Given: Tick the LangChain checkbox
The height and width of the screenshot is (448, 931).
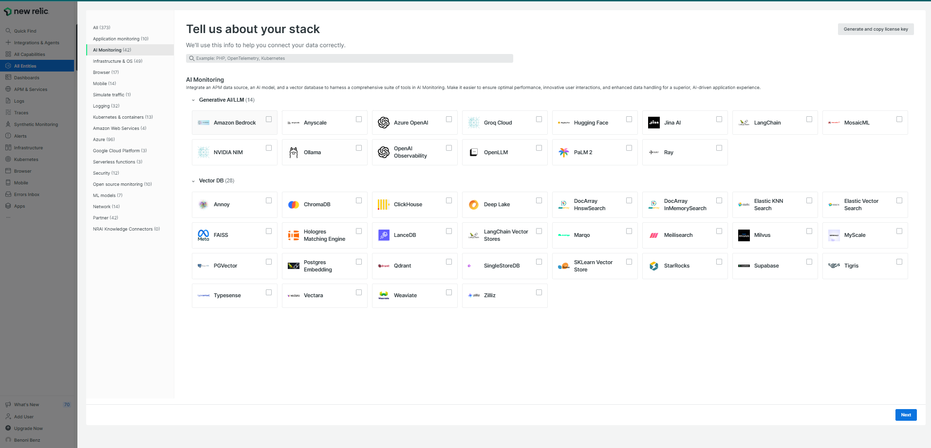Looking at the screenshot, I should tap(809, 119).
